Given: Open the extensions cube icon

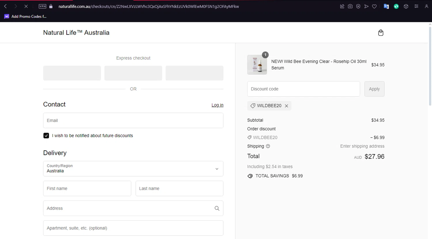Looking at the screenshot, I should (x=406, y=6).
